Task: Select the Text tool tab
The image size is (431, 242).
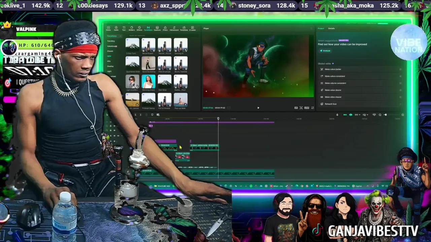Action: click(124, 28)
